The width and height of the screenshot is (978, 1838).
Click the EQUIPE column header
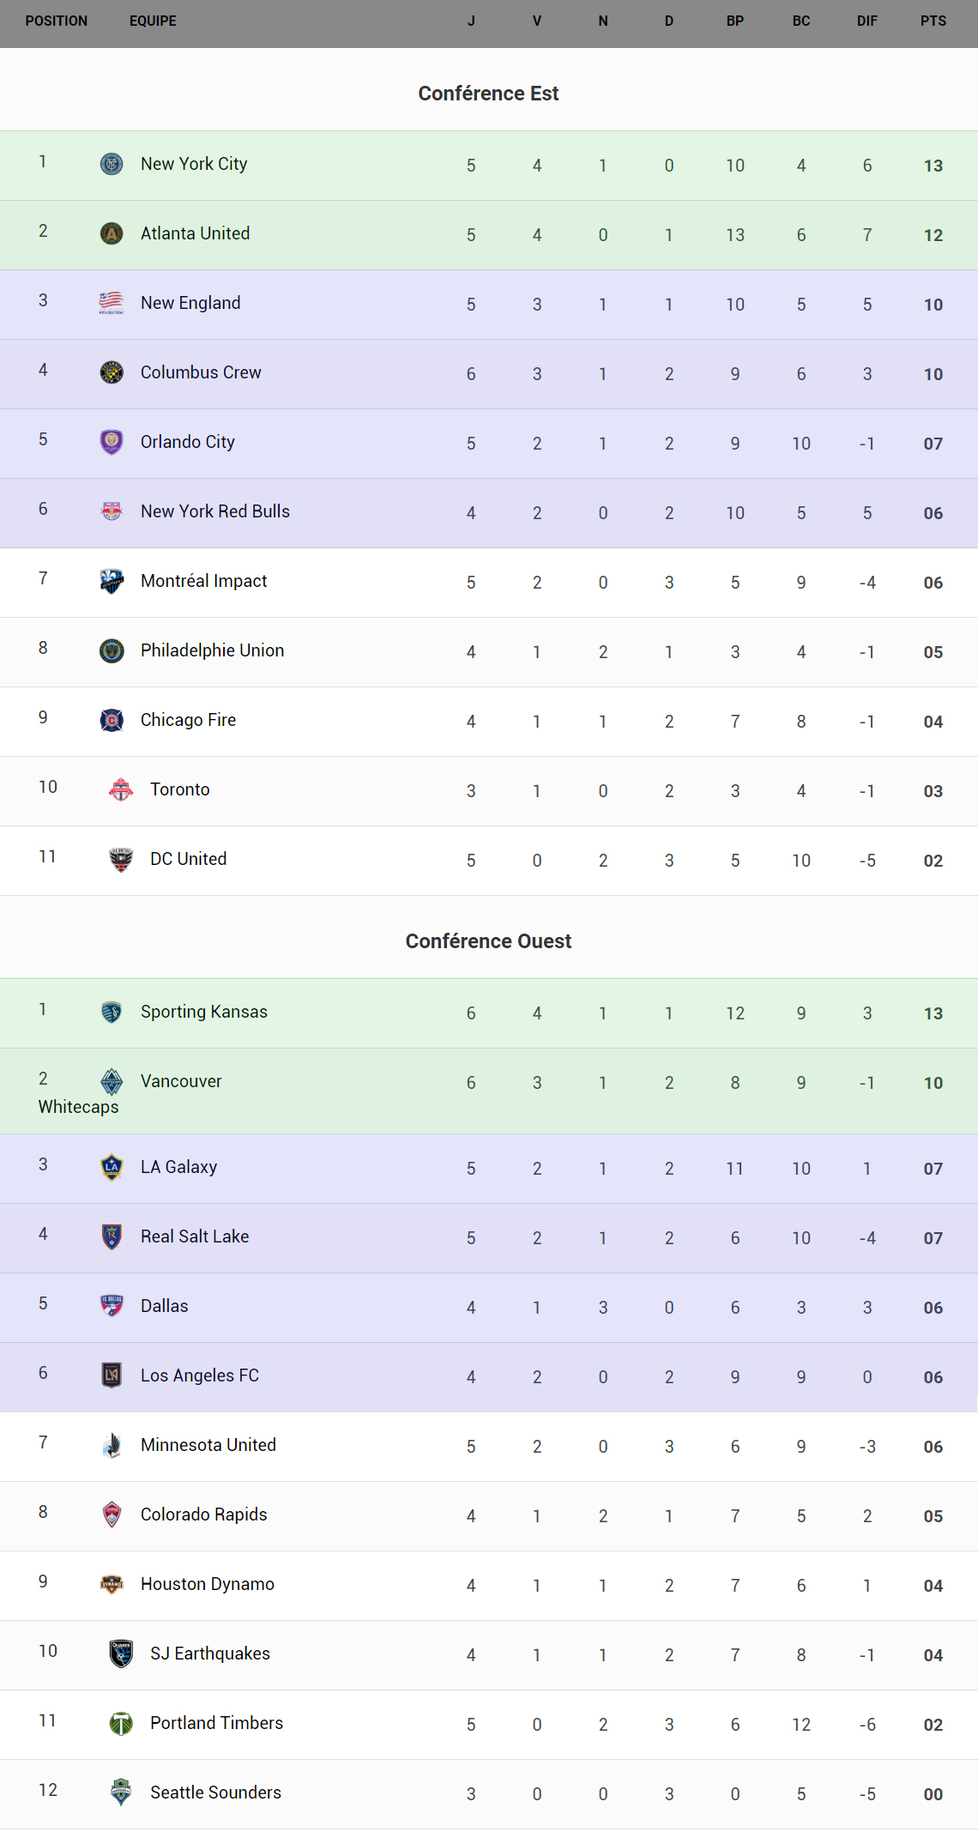click(x=153, y=21)
